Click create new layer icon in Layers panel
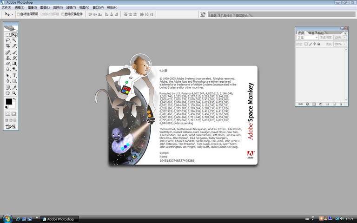Screen dimensions: 357x223 (x=334, y=104)
